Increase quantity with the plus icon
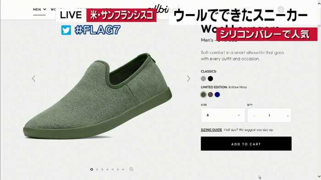This screenshot has width=321, height=180. tap(288, 116)
